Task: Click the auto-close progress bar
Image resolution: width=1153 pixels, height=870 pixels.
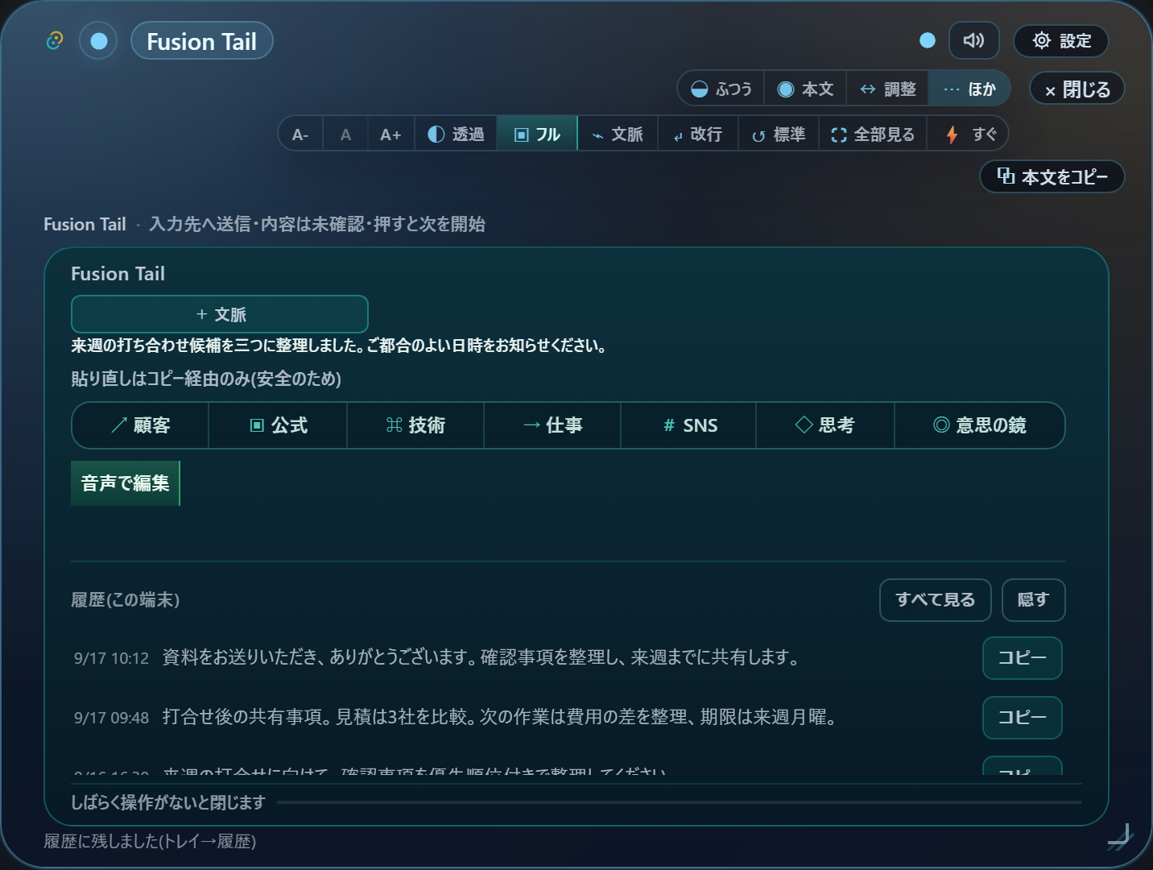Action: coord(680,802)
